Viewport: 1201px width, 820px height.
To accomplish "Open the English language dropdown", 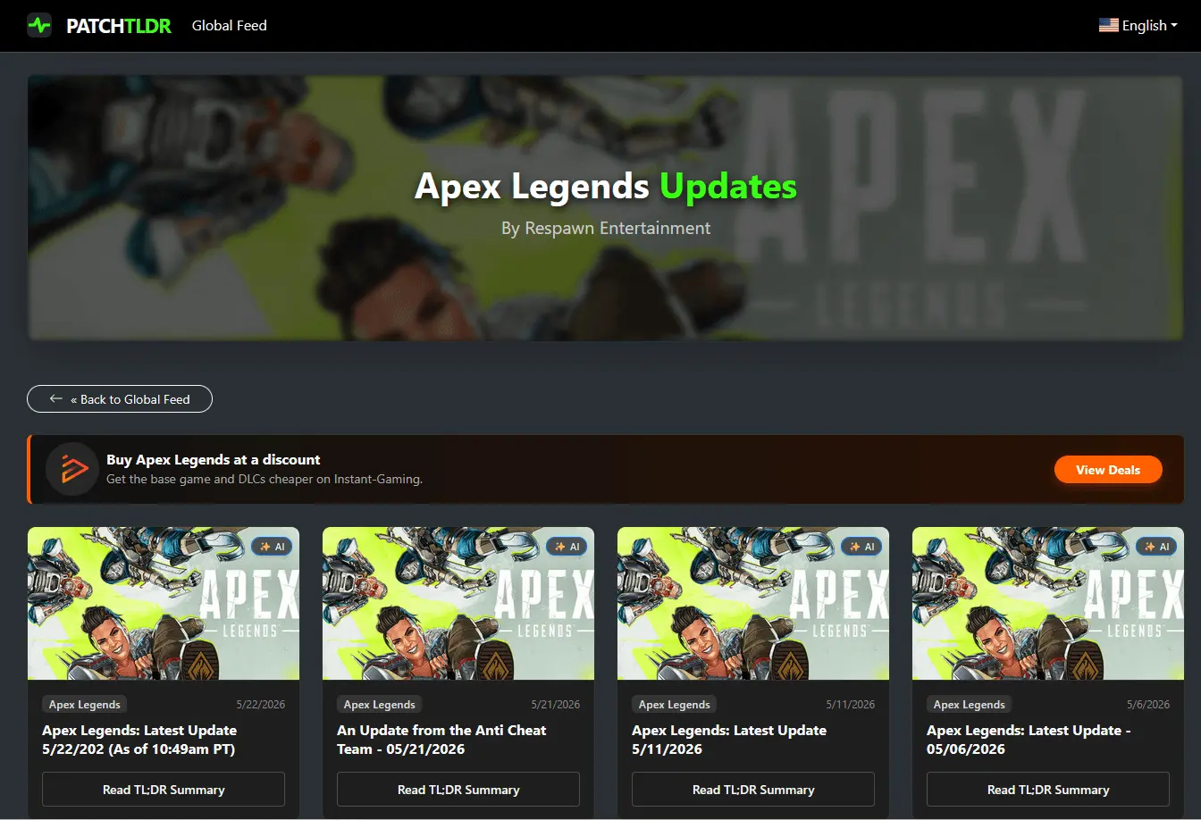I will click(1138, 25).
